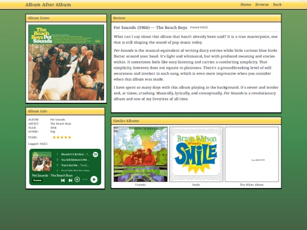Click the Album After Album site title

(48, 5)
